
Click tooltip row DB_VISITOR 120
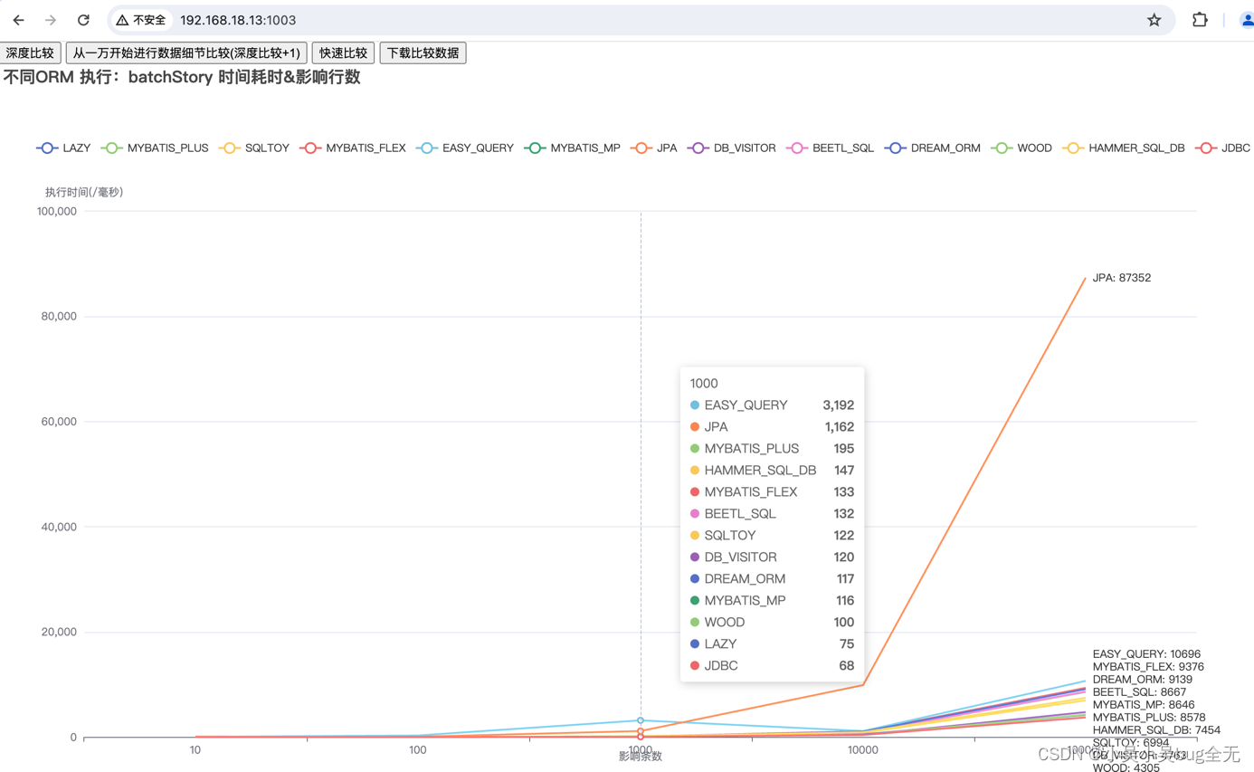point(772,558)
